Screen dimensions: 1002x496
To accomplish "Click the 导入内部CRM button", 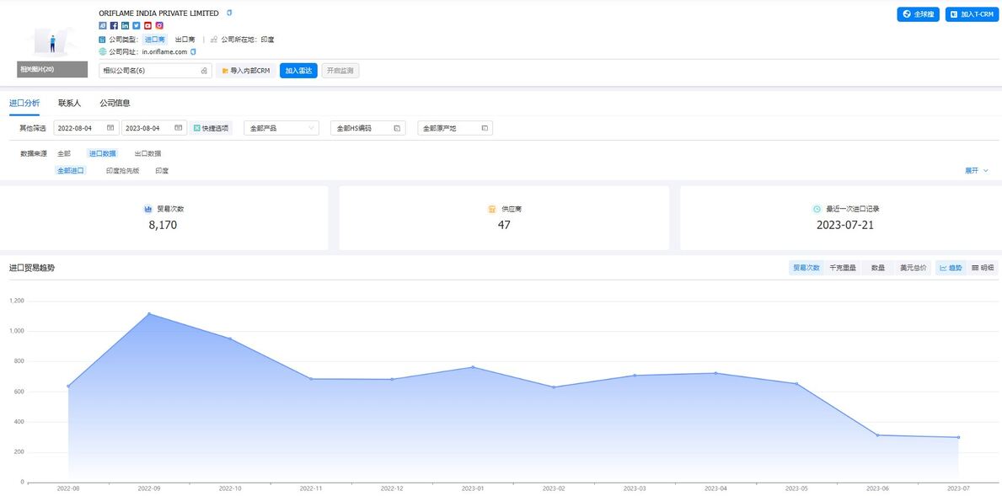I will tap(246, 71).
